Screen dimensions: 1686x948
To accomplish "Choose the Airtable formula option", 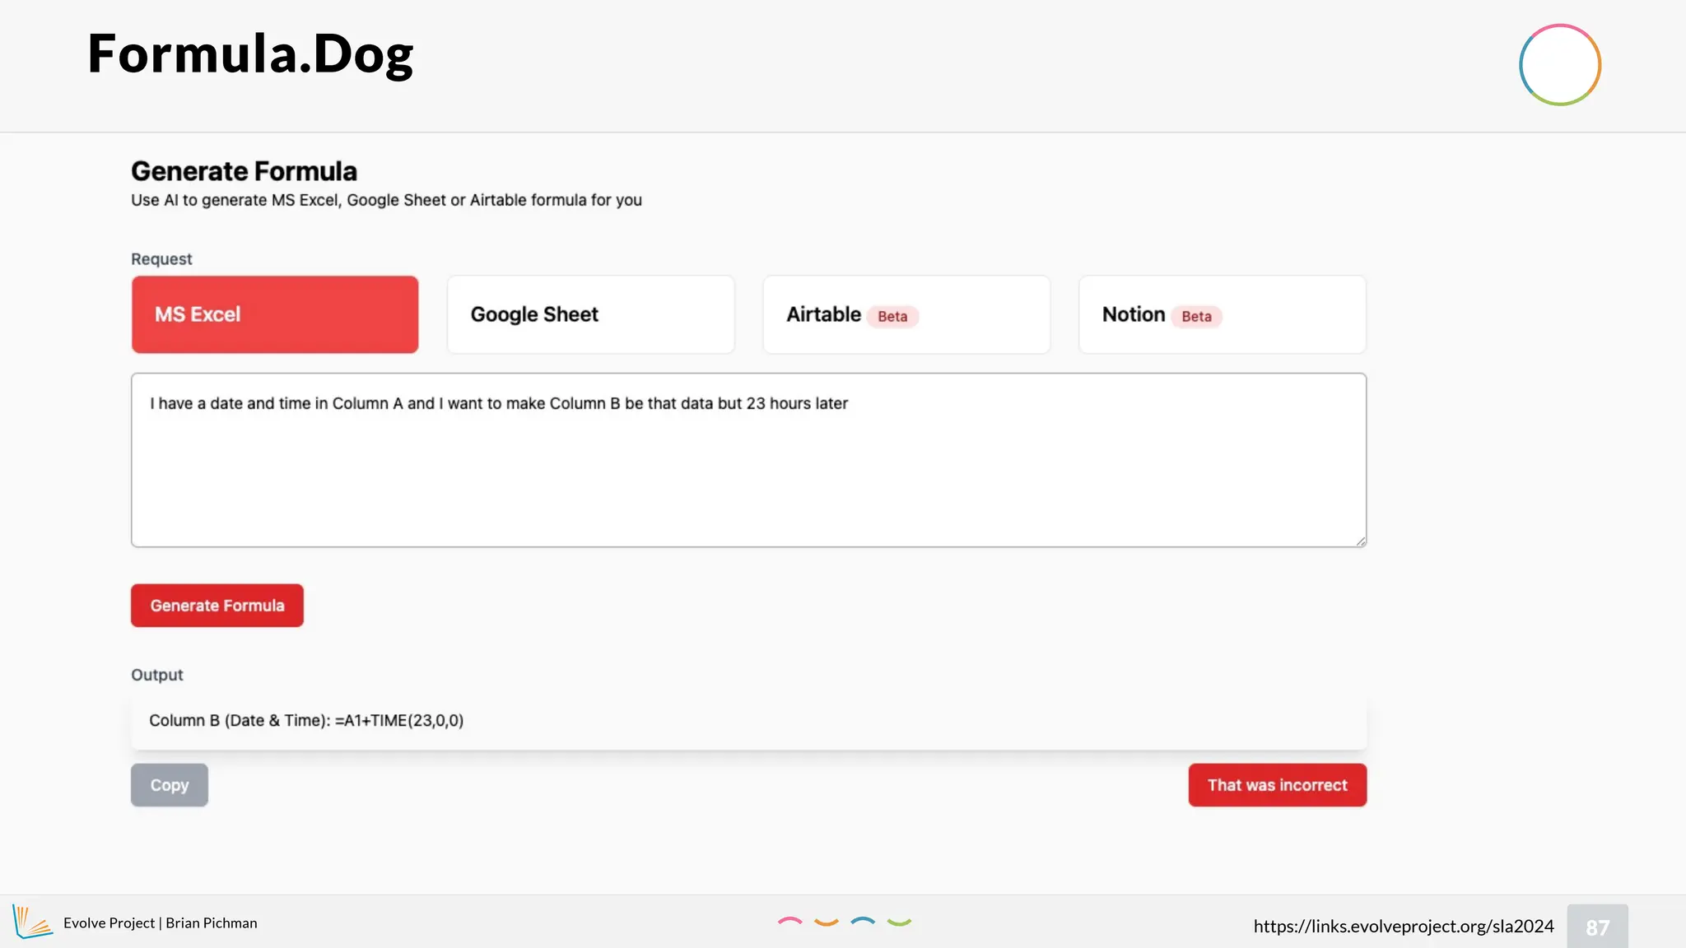I will (823, 314).
